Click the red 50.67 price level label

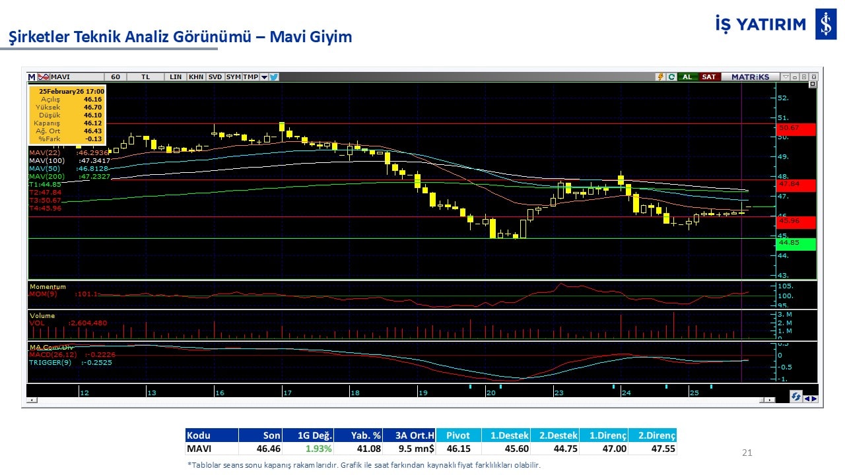pos(796,128)
